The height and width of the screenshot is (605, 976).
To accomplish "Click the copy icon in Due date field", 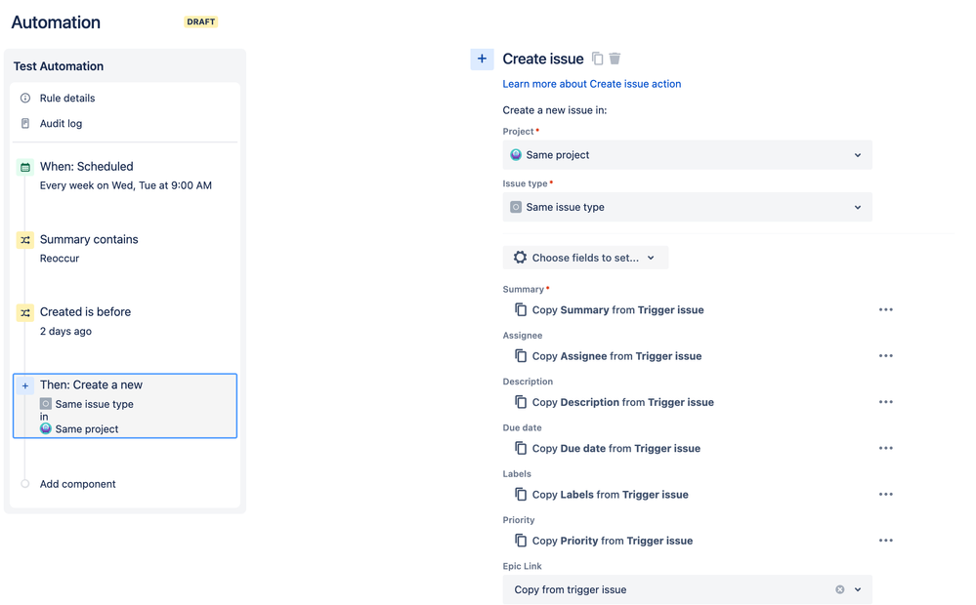I will coord(521,448).
